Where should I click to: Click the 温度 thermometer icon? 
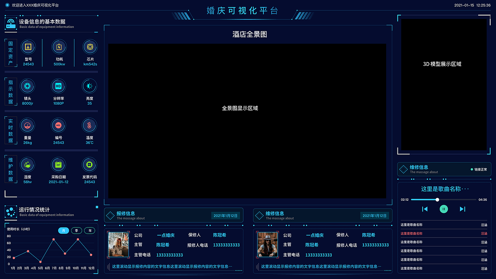[90, 125]
